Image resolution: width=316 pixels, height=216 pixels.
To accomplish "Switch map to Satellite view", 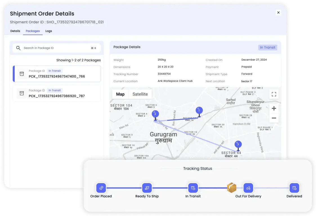I will [140, 94].
